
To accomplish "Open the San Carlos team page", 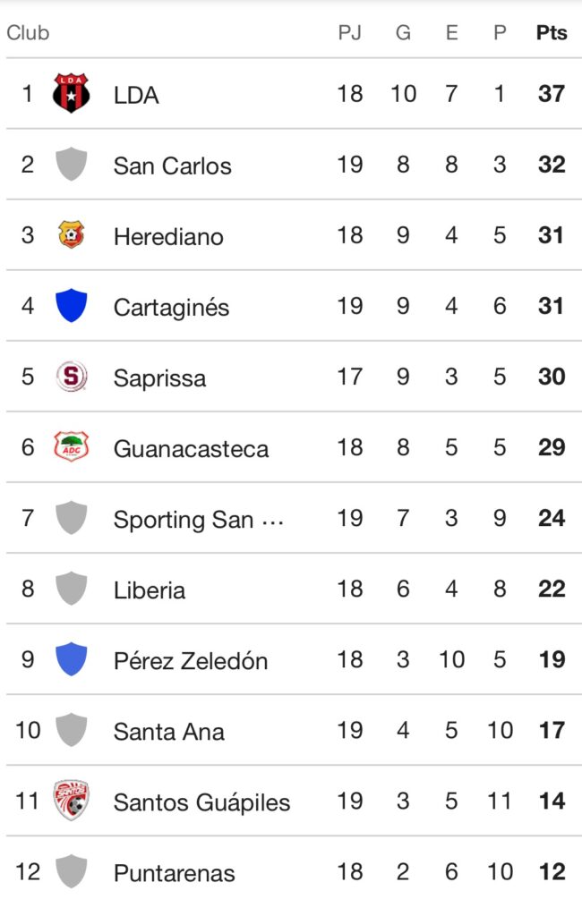I will coord(172,165).
